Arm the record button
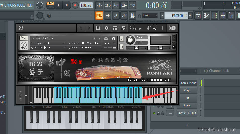240x134 pixels. click(x=75, y=5)
